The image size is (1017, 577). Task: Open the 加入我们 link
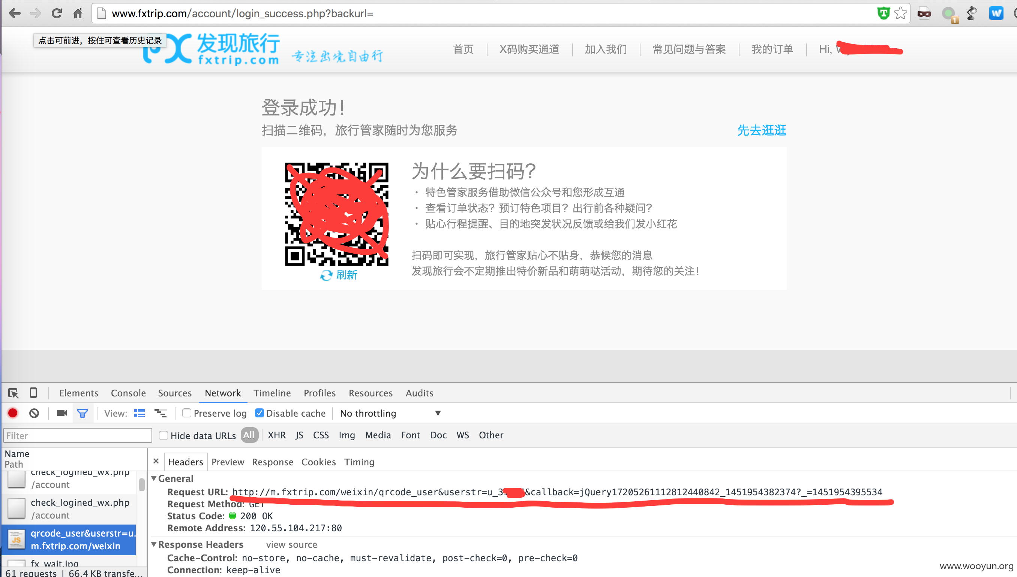606,49
